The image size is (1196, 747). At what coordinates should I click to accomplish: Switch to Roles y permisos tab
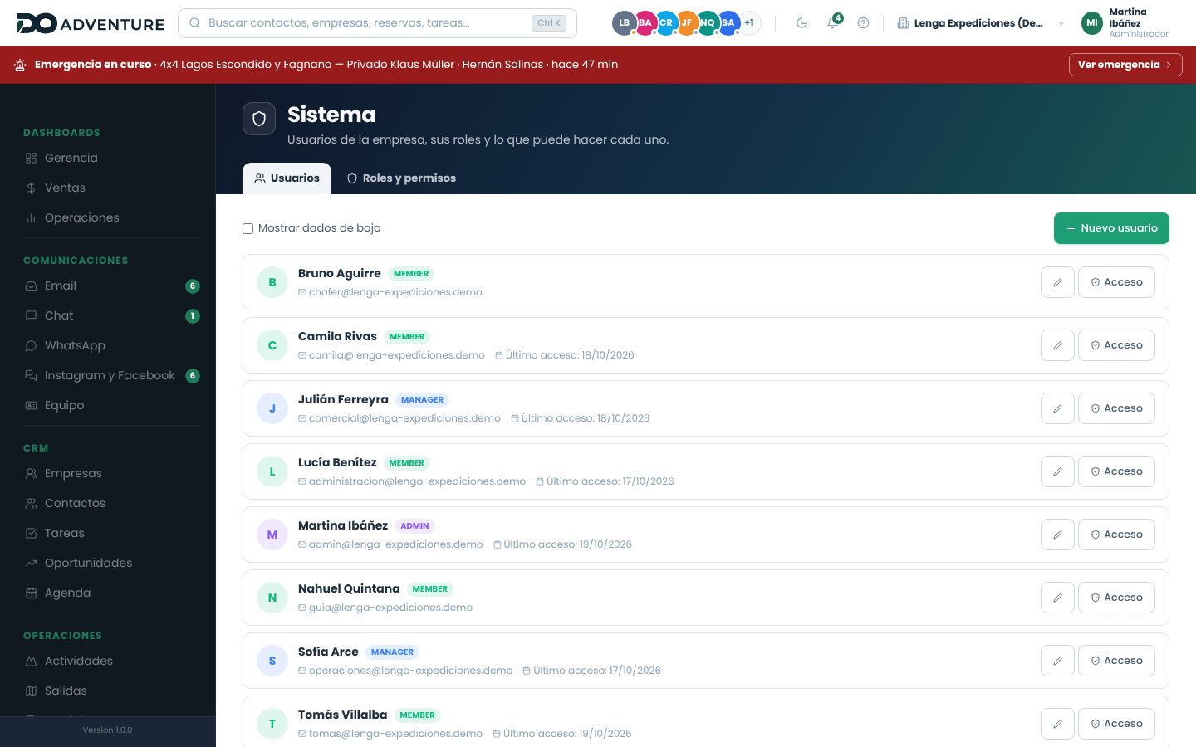point(401,178)
